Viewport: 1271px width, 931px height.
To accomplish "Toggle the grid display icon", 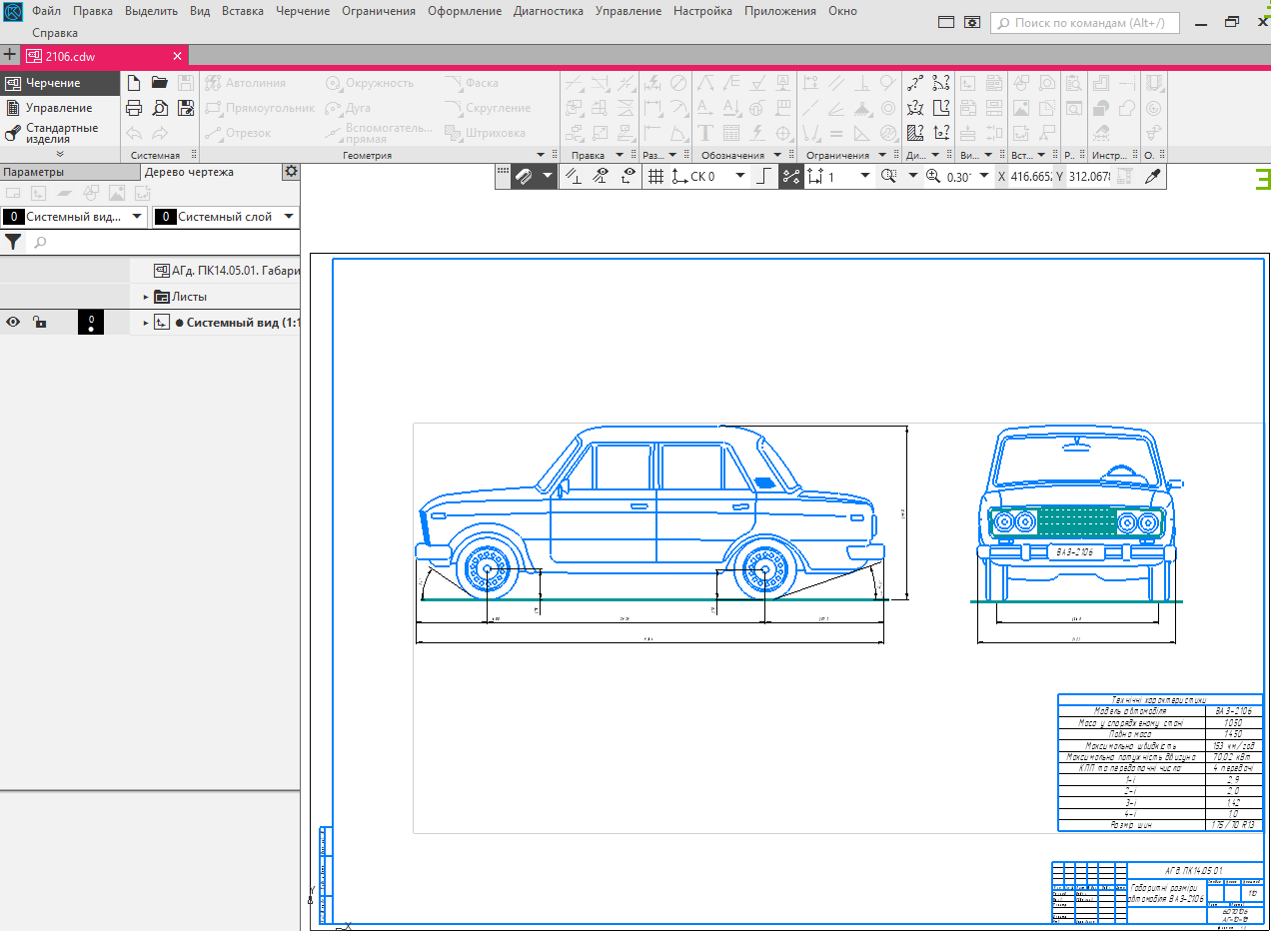I will tap(655, 177).
